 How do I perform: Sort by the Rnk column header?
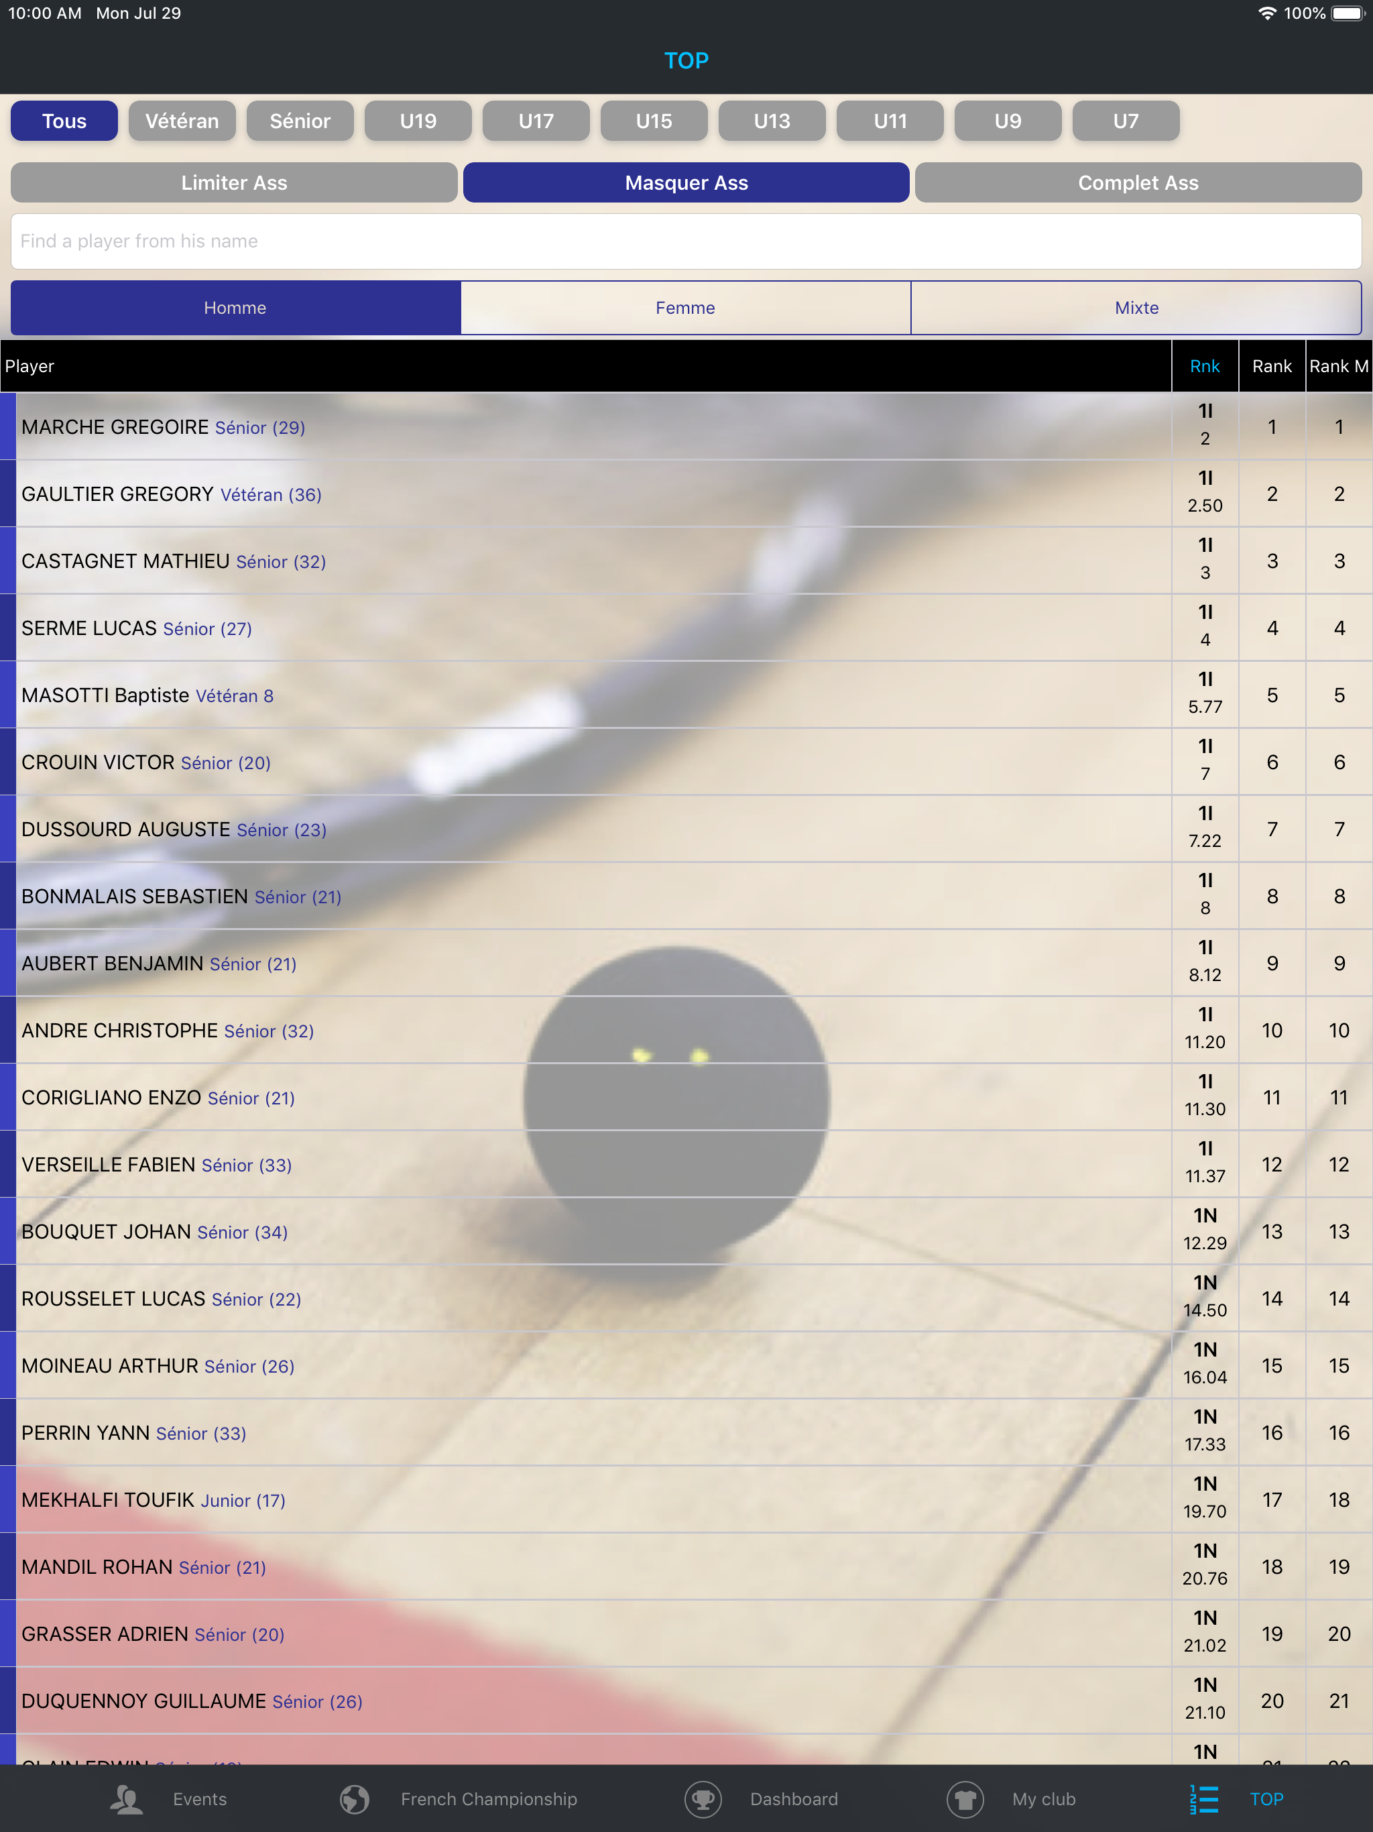[1204, 366]
